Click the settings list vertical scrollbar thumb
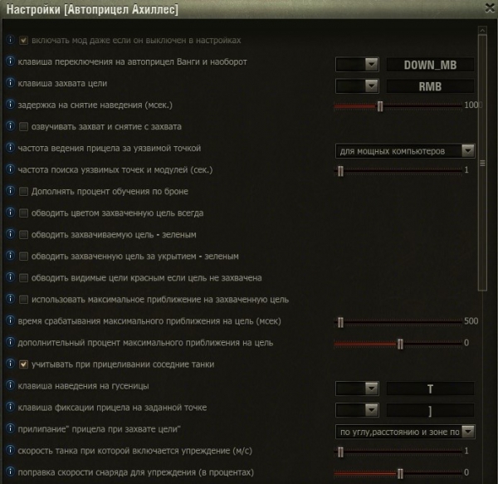This screenshot has height=484, width=498. [x=482, y=163]
